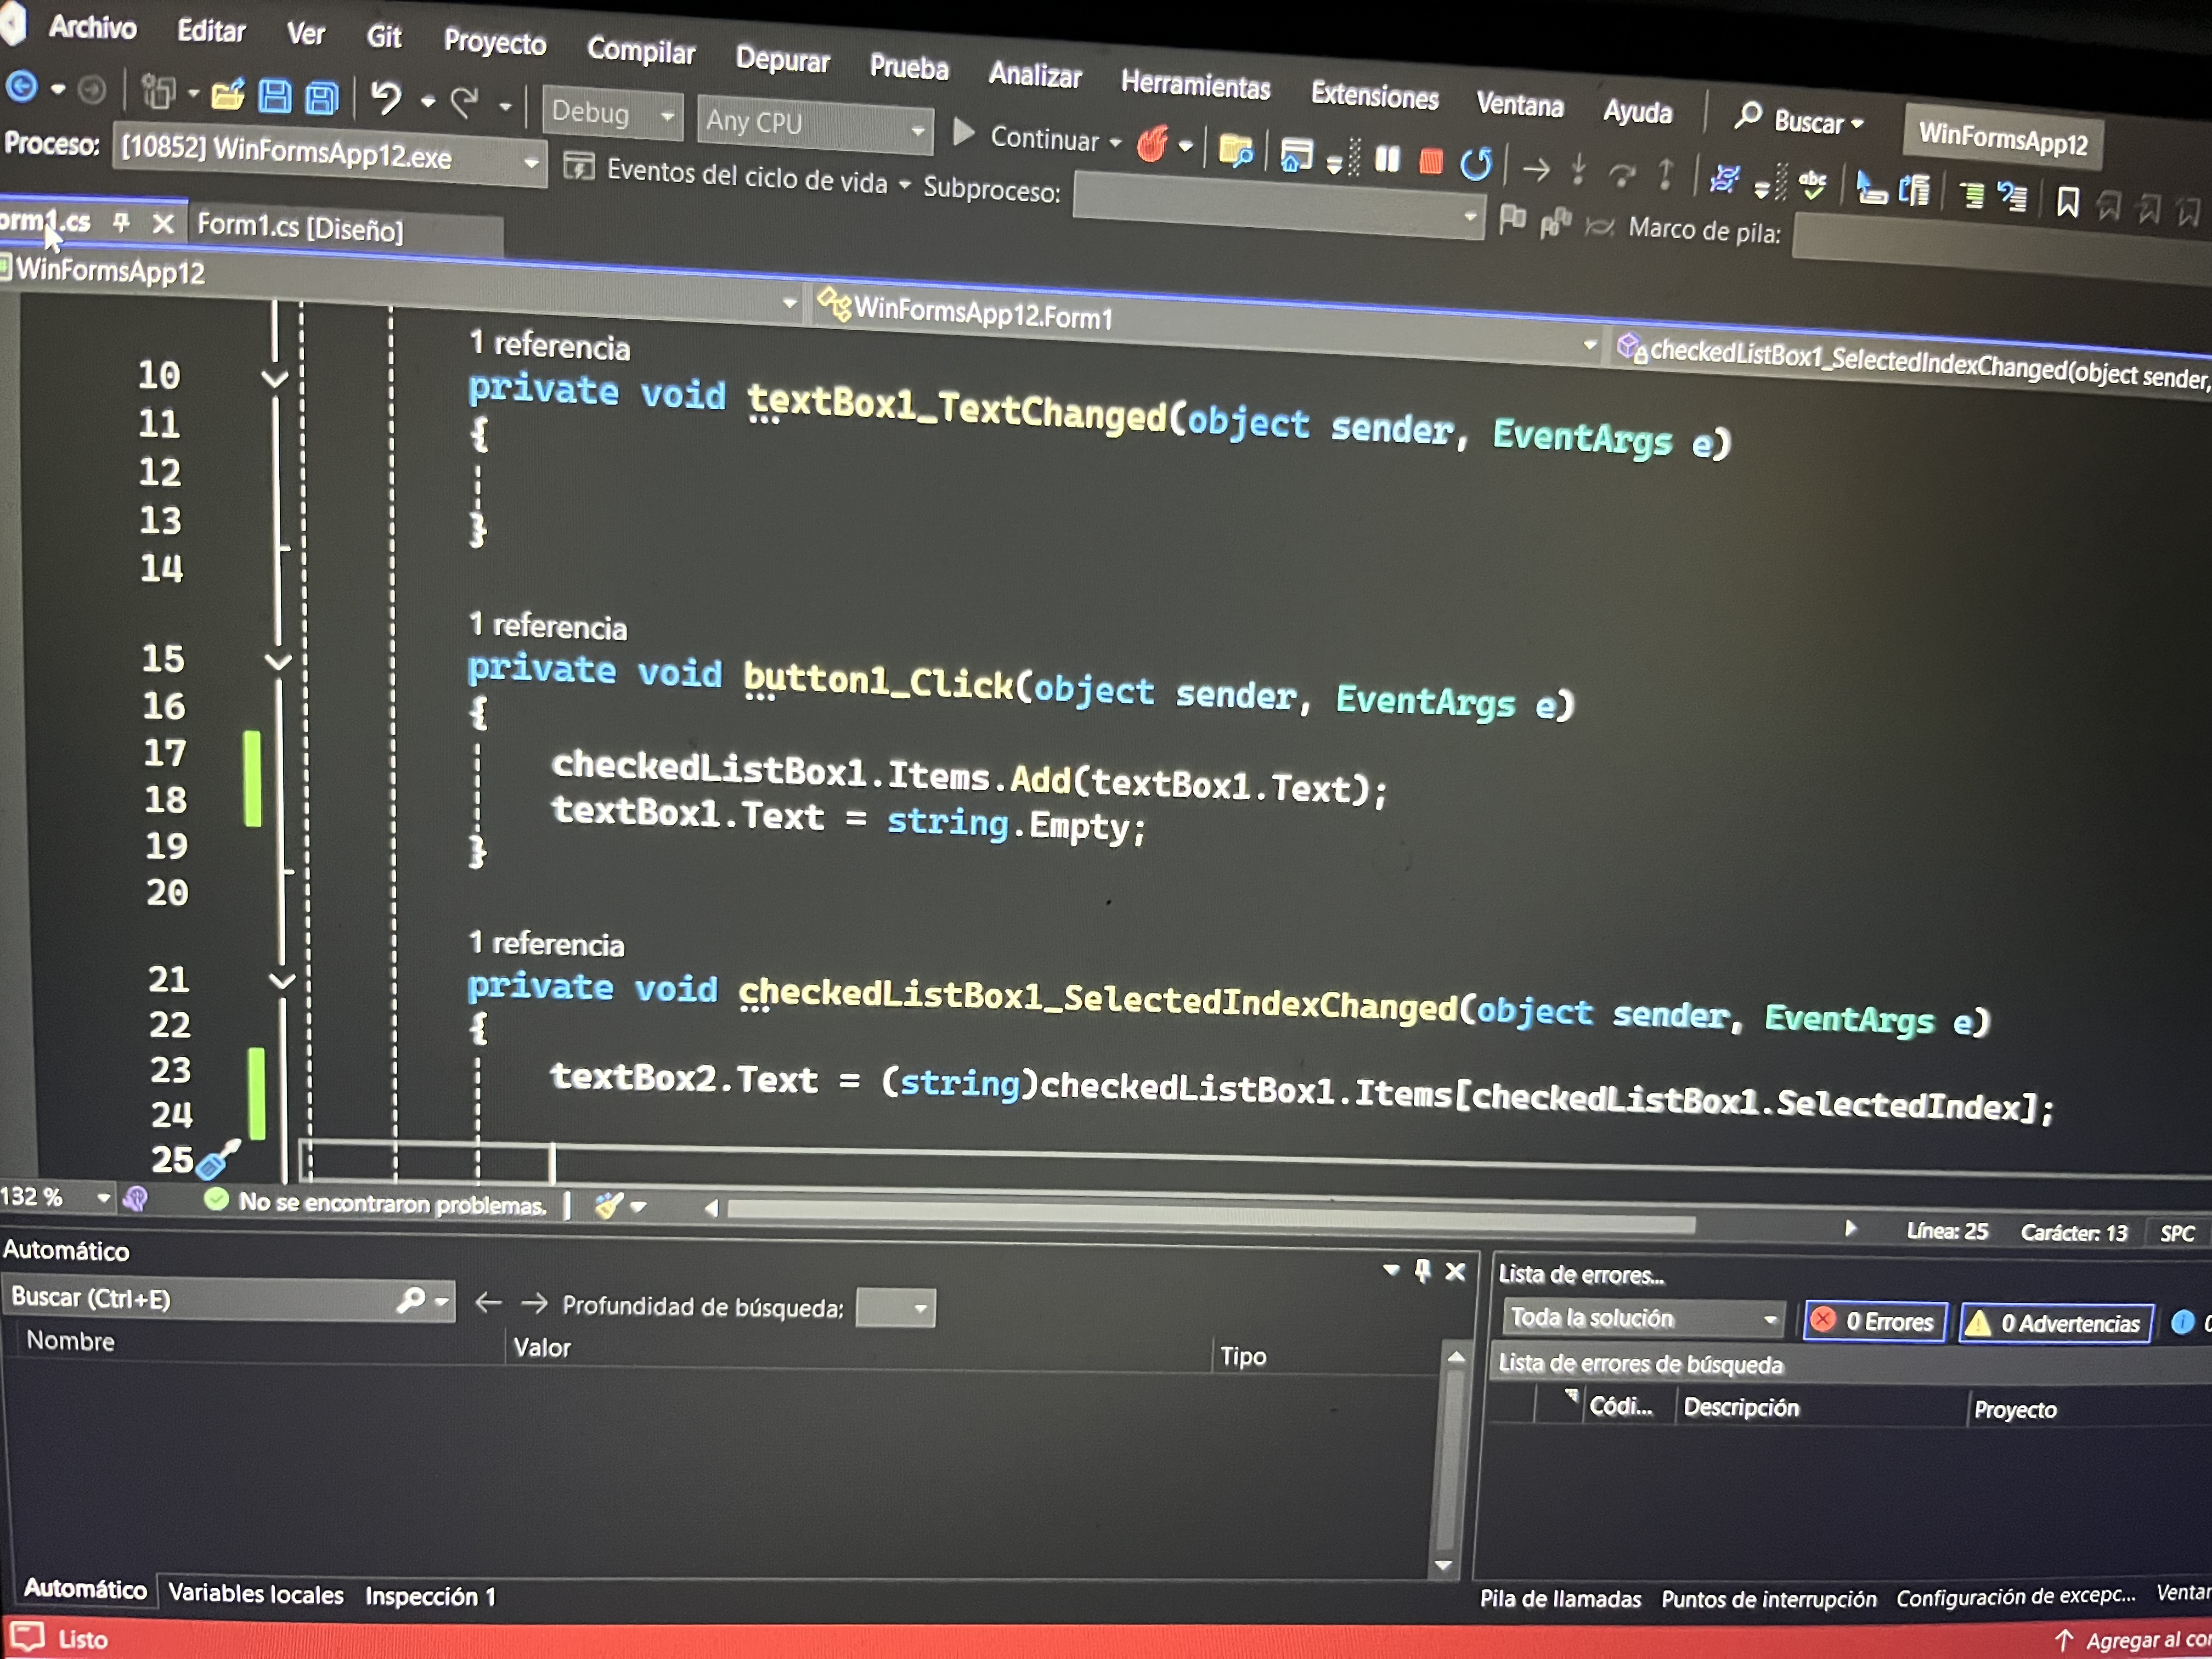Screen dimensions: 2212x1659
Task: Switch to Form1.cs [Diseño] tab
Action: click(300, 228)
